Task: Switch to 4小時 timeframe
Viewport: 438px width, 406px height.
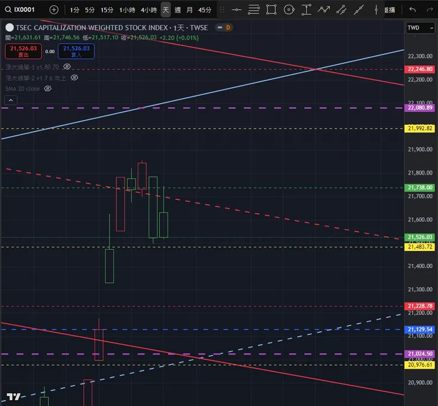Action: tap(149, 10)
